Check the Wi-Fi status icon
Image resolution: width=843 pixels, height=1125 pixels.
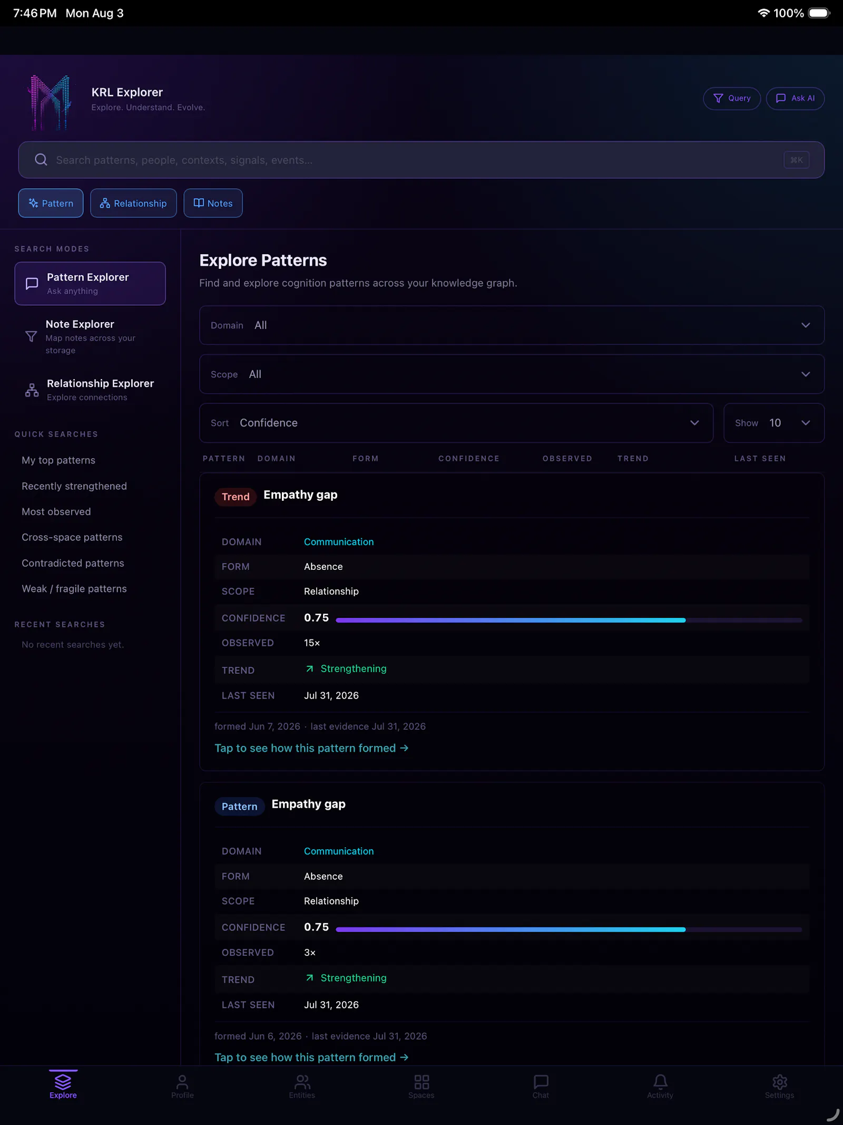[763, 13]
